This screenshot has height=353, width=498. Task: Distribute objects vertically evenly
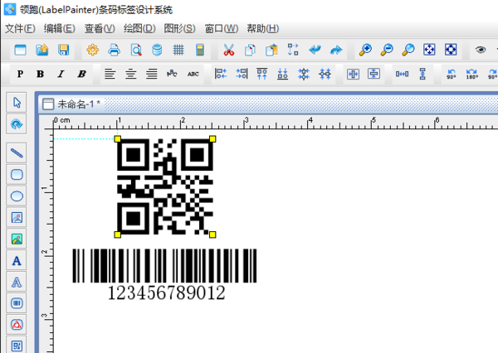tap(422, 74)
